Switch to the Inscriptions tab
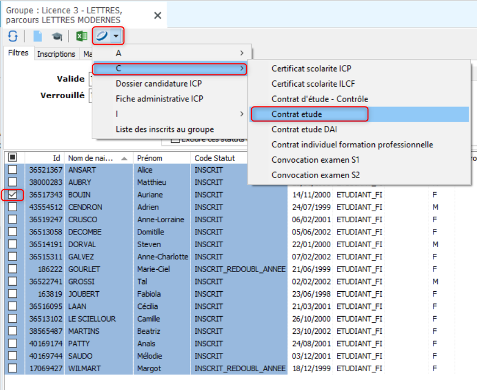This screenshot has height=390, width=477. [x=56, y=54]
